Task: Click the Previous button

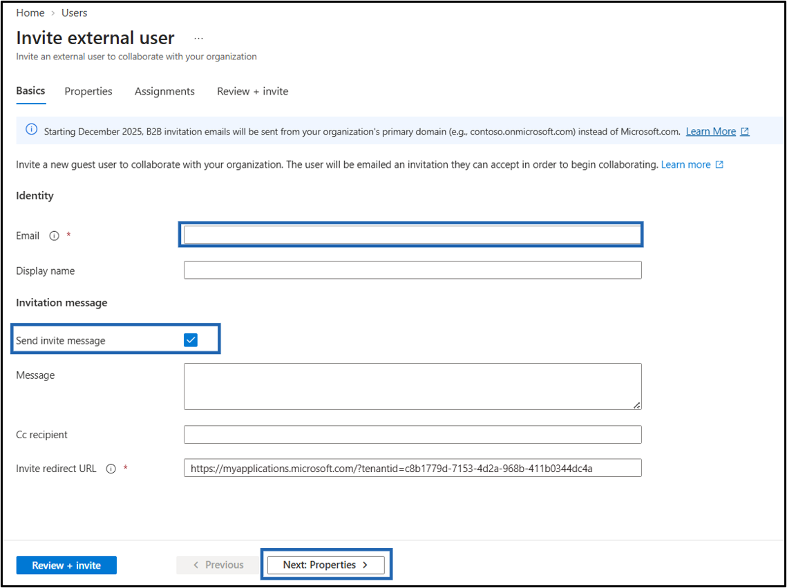Action: 218,565
